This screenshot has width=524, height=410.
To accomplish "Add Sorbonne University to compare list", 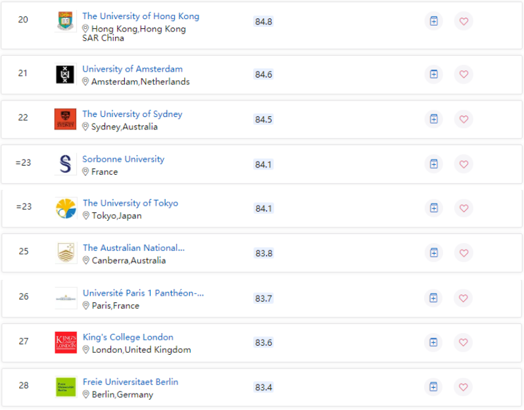I will [x=433, y=164].
